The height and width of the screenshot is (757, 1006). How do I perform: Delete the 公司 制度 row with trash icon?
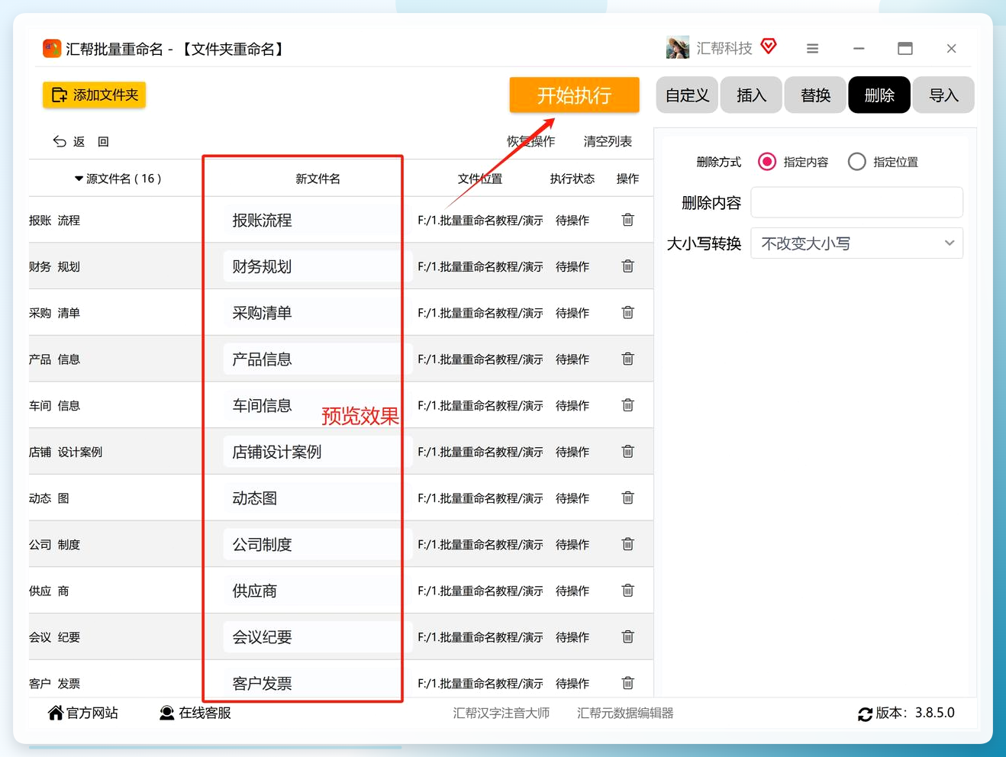(x=627, y=544)
